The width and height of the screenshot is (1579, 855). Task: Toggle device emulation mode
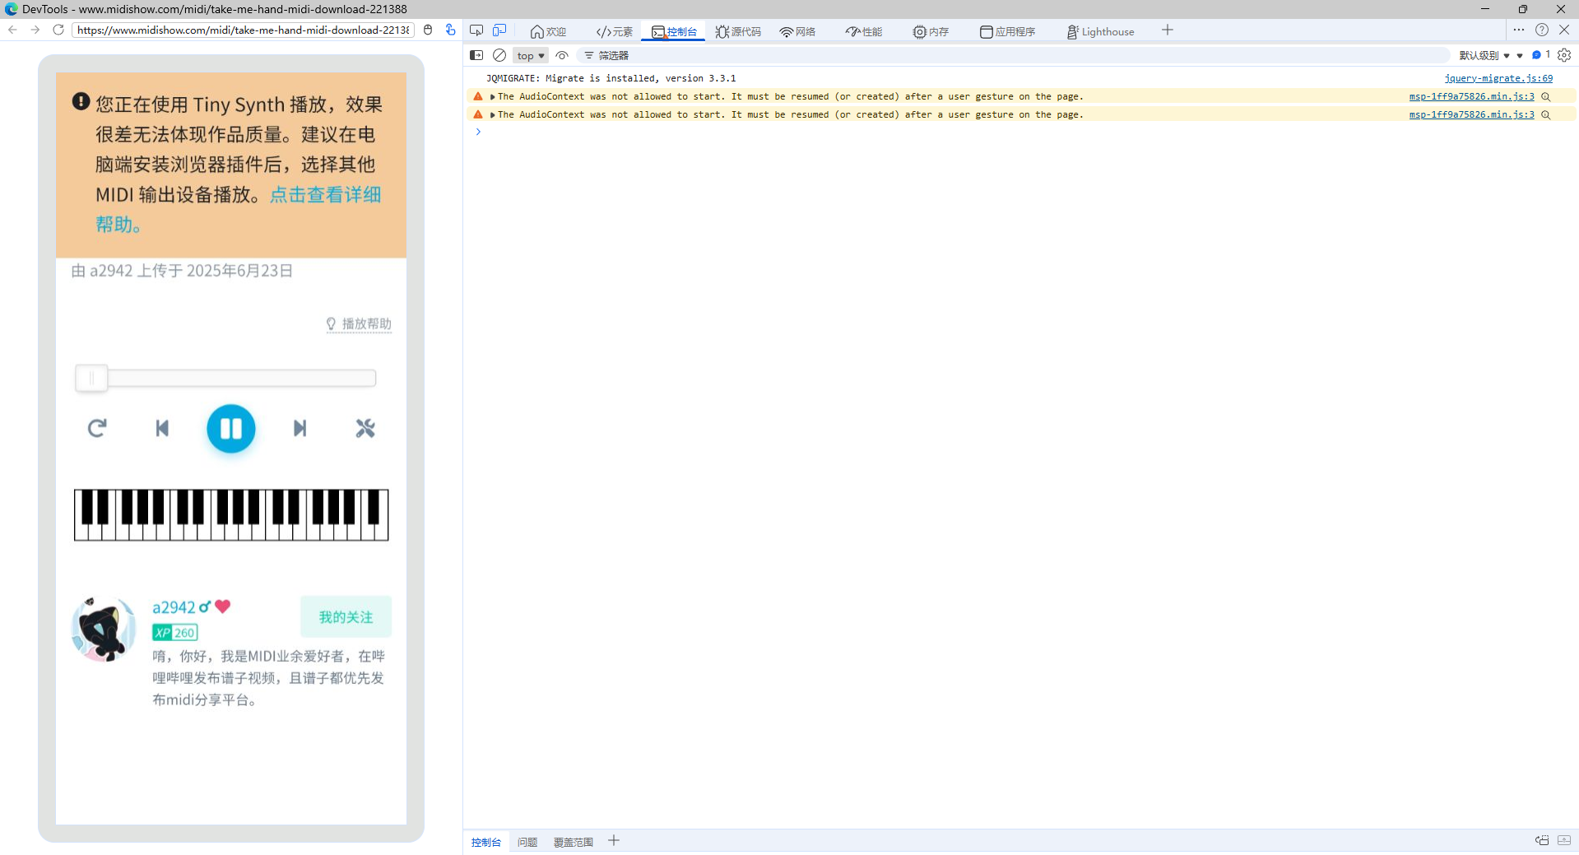pyautogui.click(x=499, y=30)
